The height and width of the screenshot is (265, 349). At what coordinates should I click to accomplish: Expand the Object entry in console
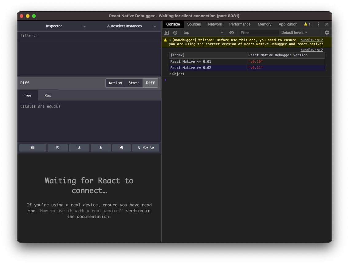tap(170, 74)
